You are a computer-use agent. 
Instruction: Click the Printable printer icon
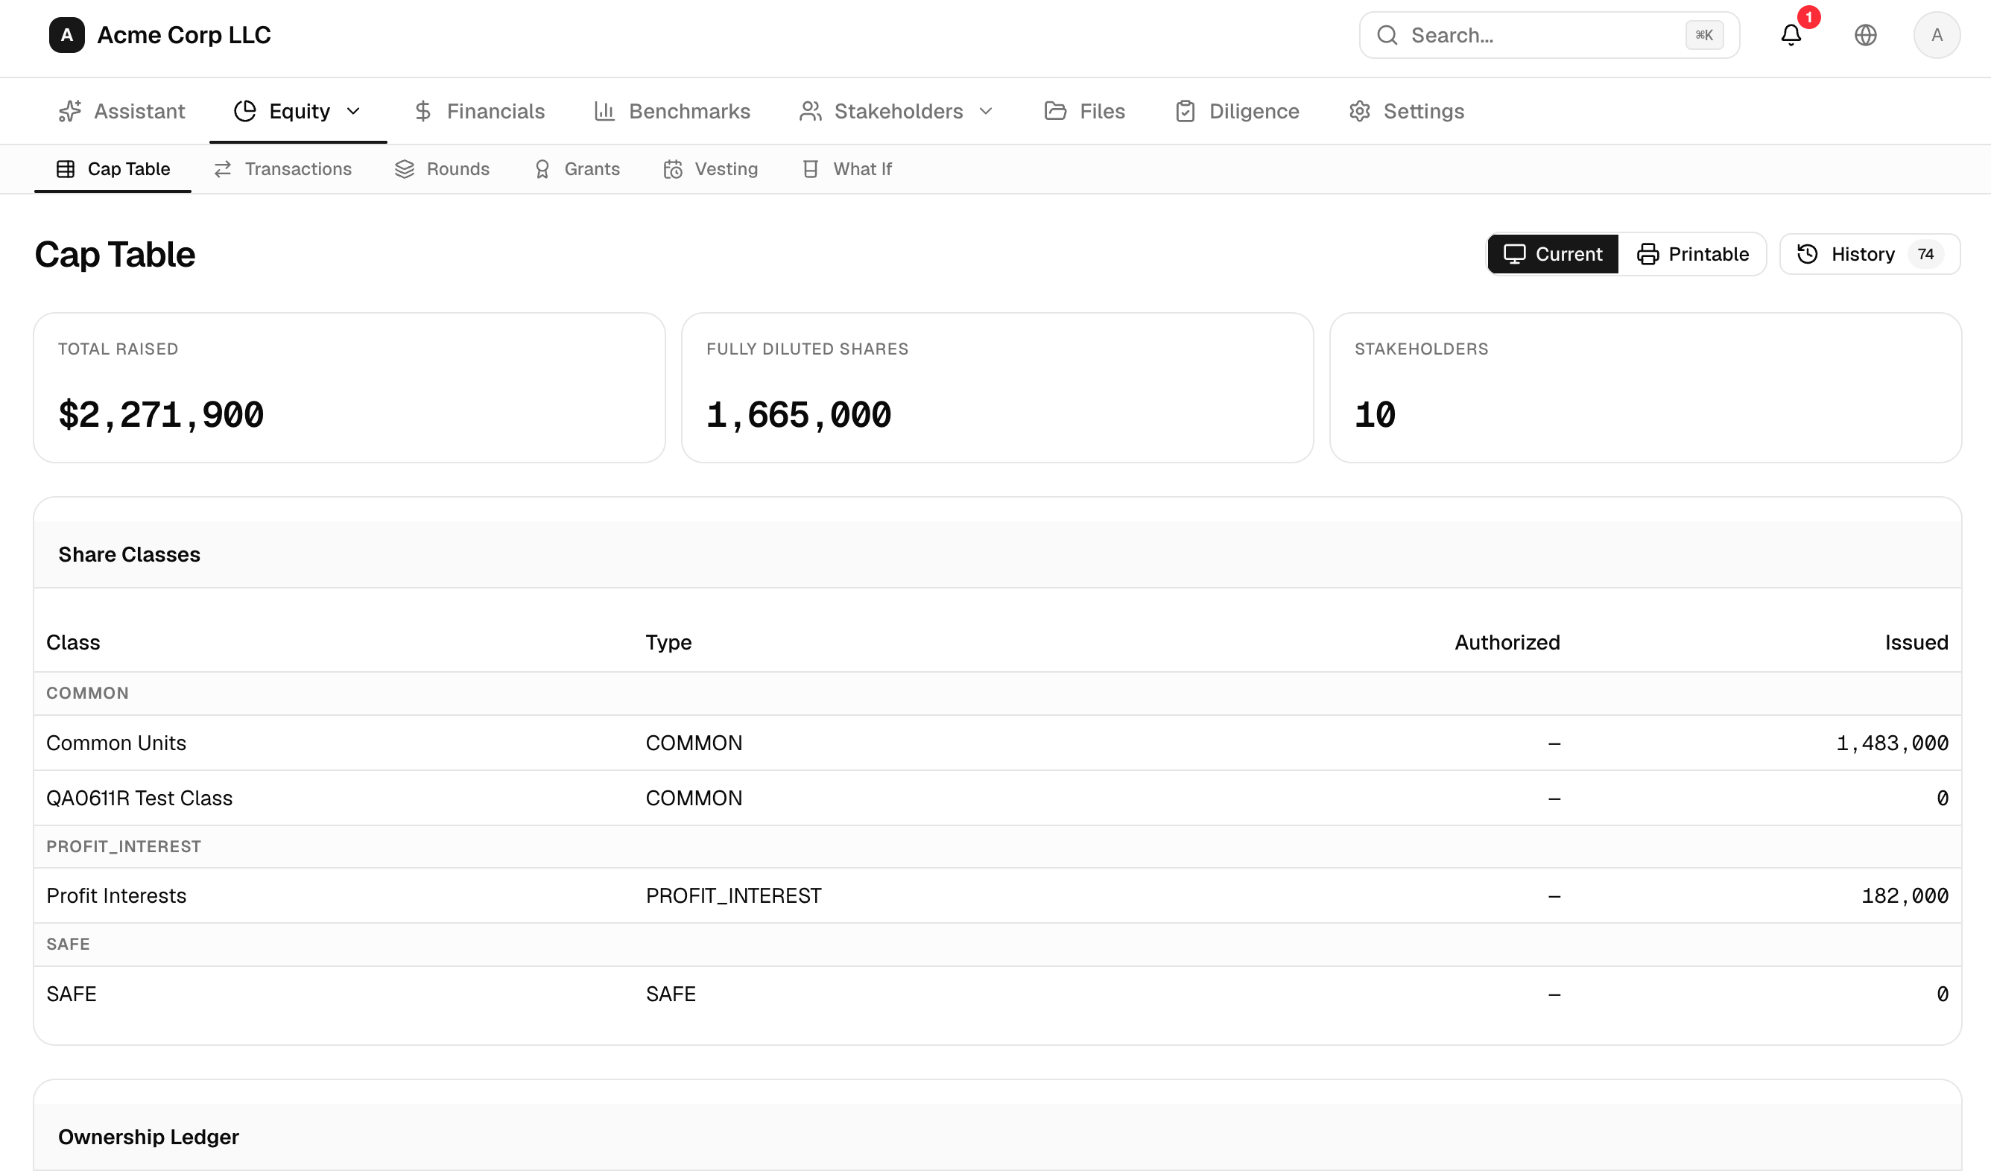point(1647,254)
